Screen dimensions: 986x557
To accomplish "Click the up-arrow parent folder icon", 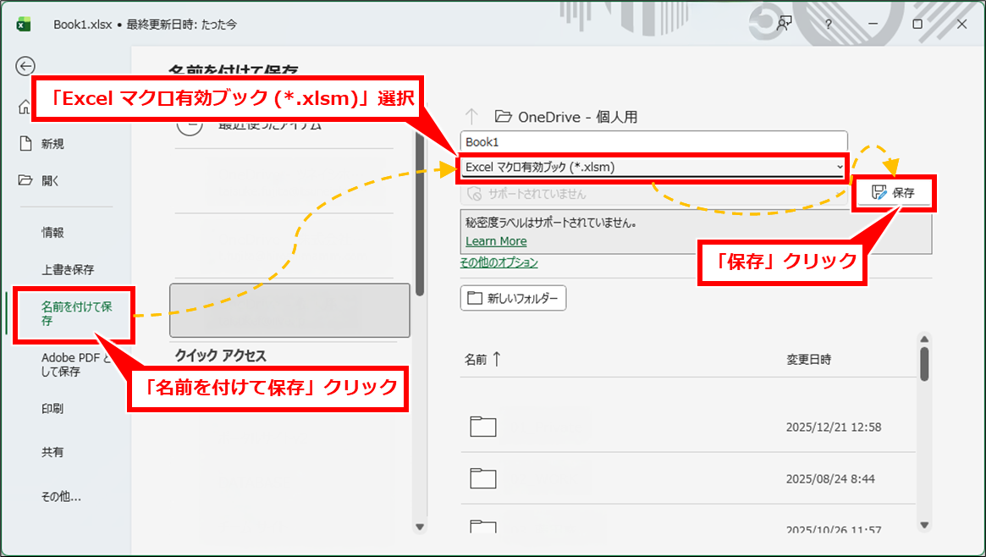I will coord(472,116).
